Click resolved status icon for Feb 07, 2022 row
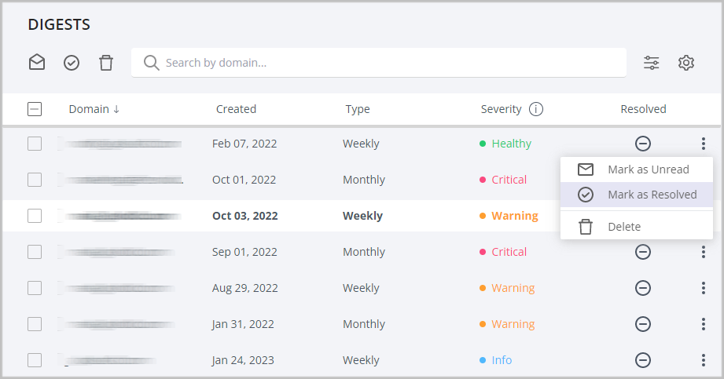This screenshot has width=724, height=379. pos(643,144)
